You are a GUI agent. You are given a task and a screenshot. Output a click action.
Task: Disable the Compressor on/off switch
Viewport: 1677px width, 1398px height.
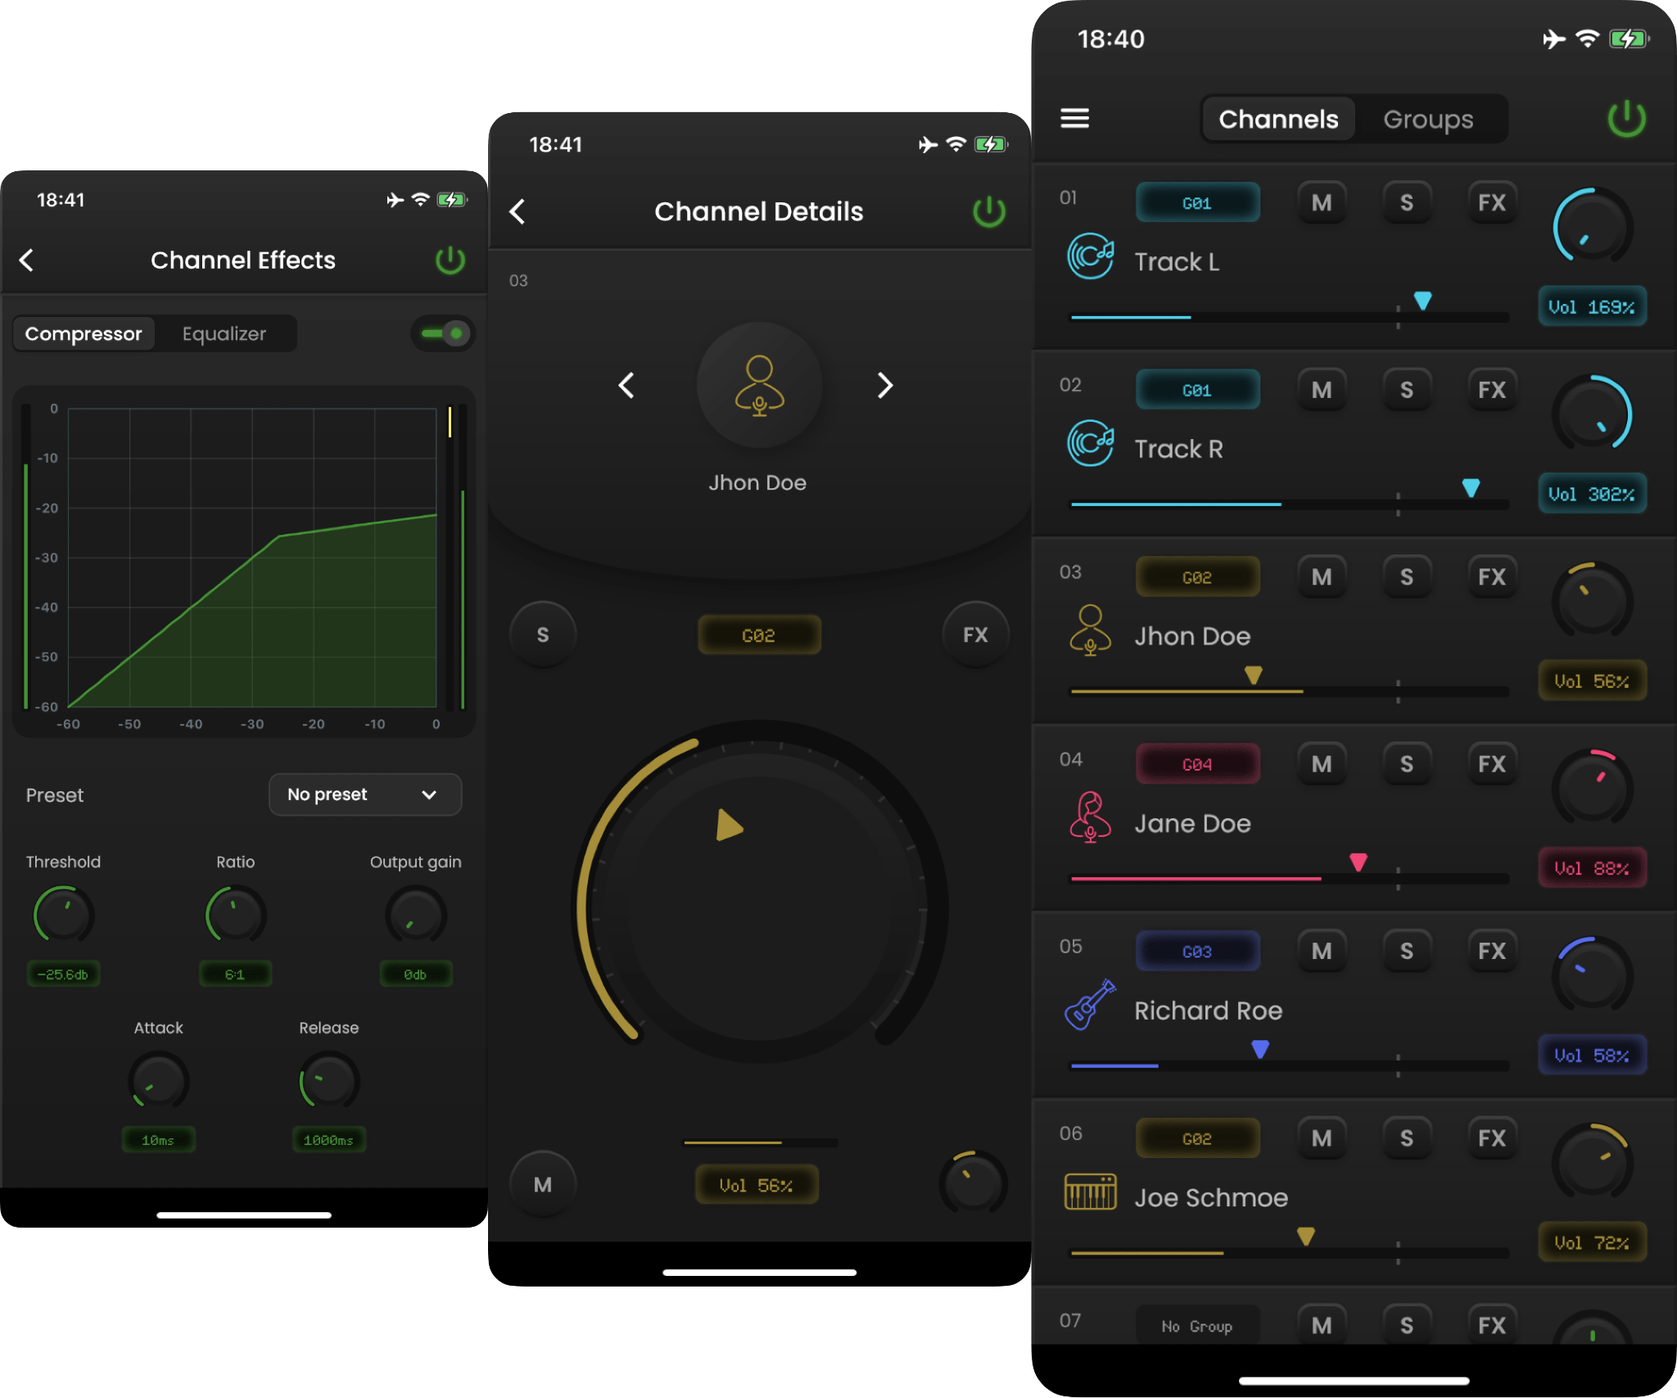click(x=443, y=333)
